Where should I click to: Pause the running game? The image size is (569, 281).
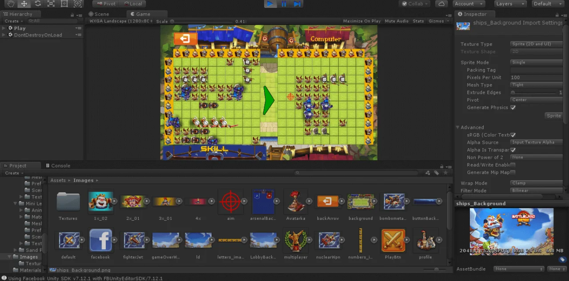(x=284, y=4)
